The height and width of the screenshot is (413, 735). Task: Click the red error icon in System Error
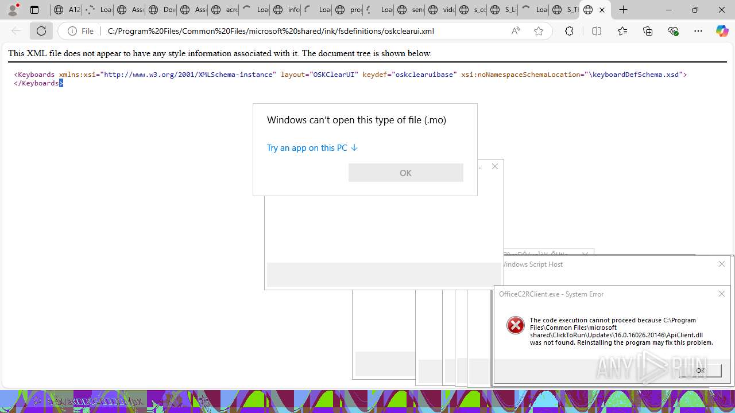(x=515, y=325)
